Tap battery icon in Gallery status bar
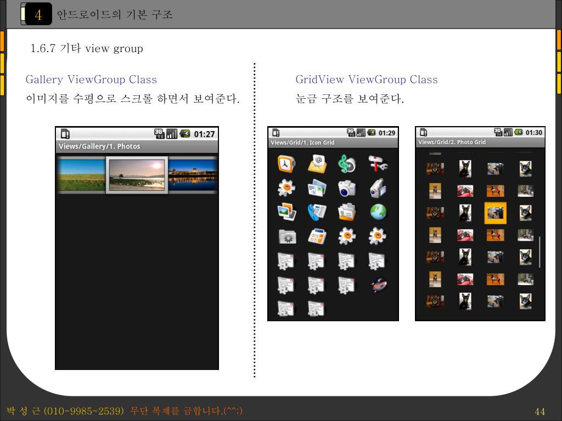Viewport: 562px width, 421px height. tap(185, 134)
